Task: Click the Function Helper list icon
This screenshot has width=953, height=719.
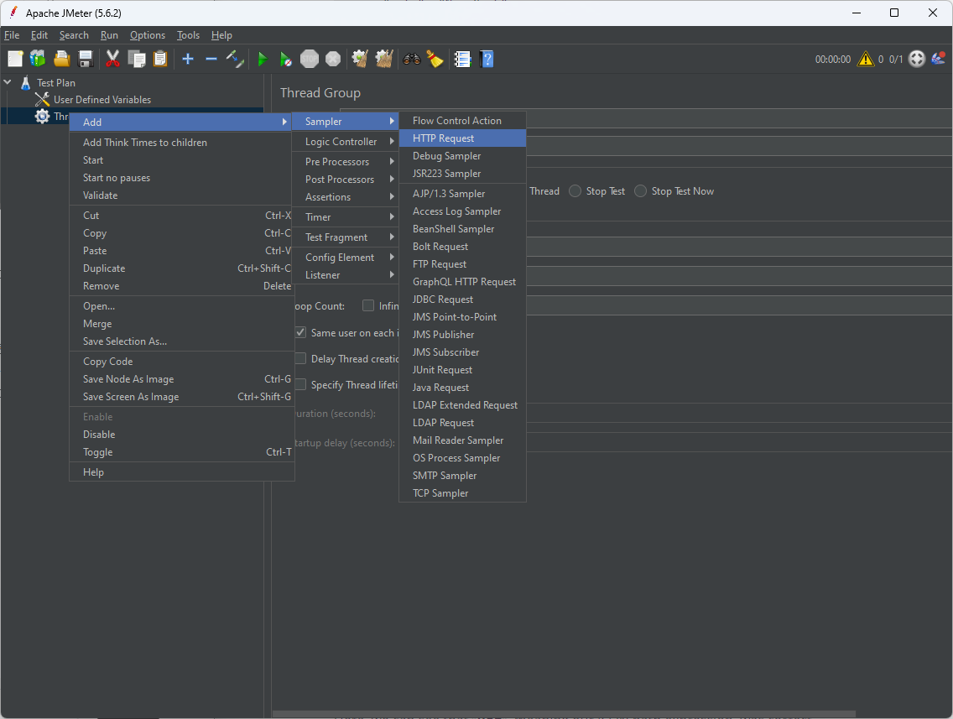Action: (x=462, y=59)
